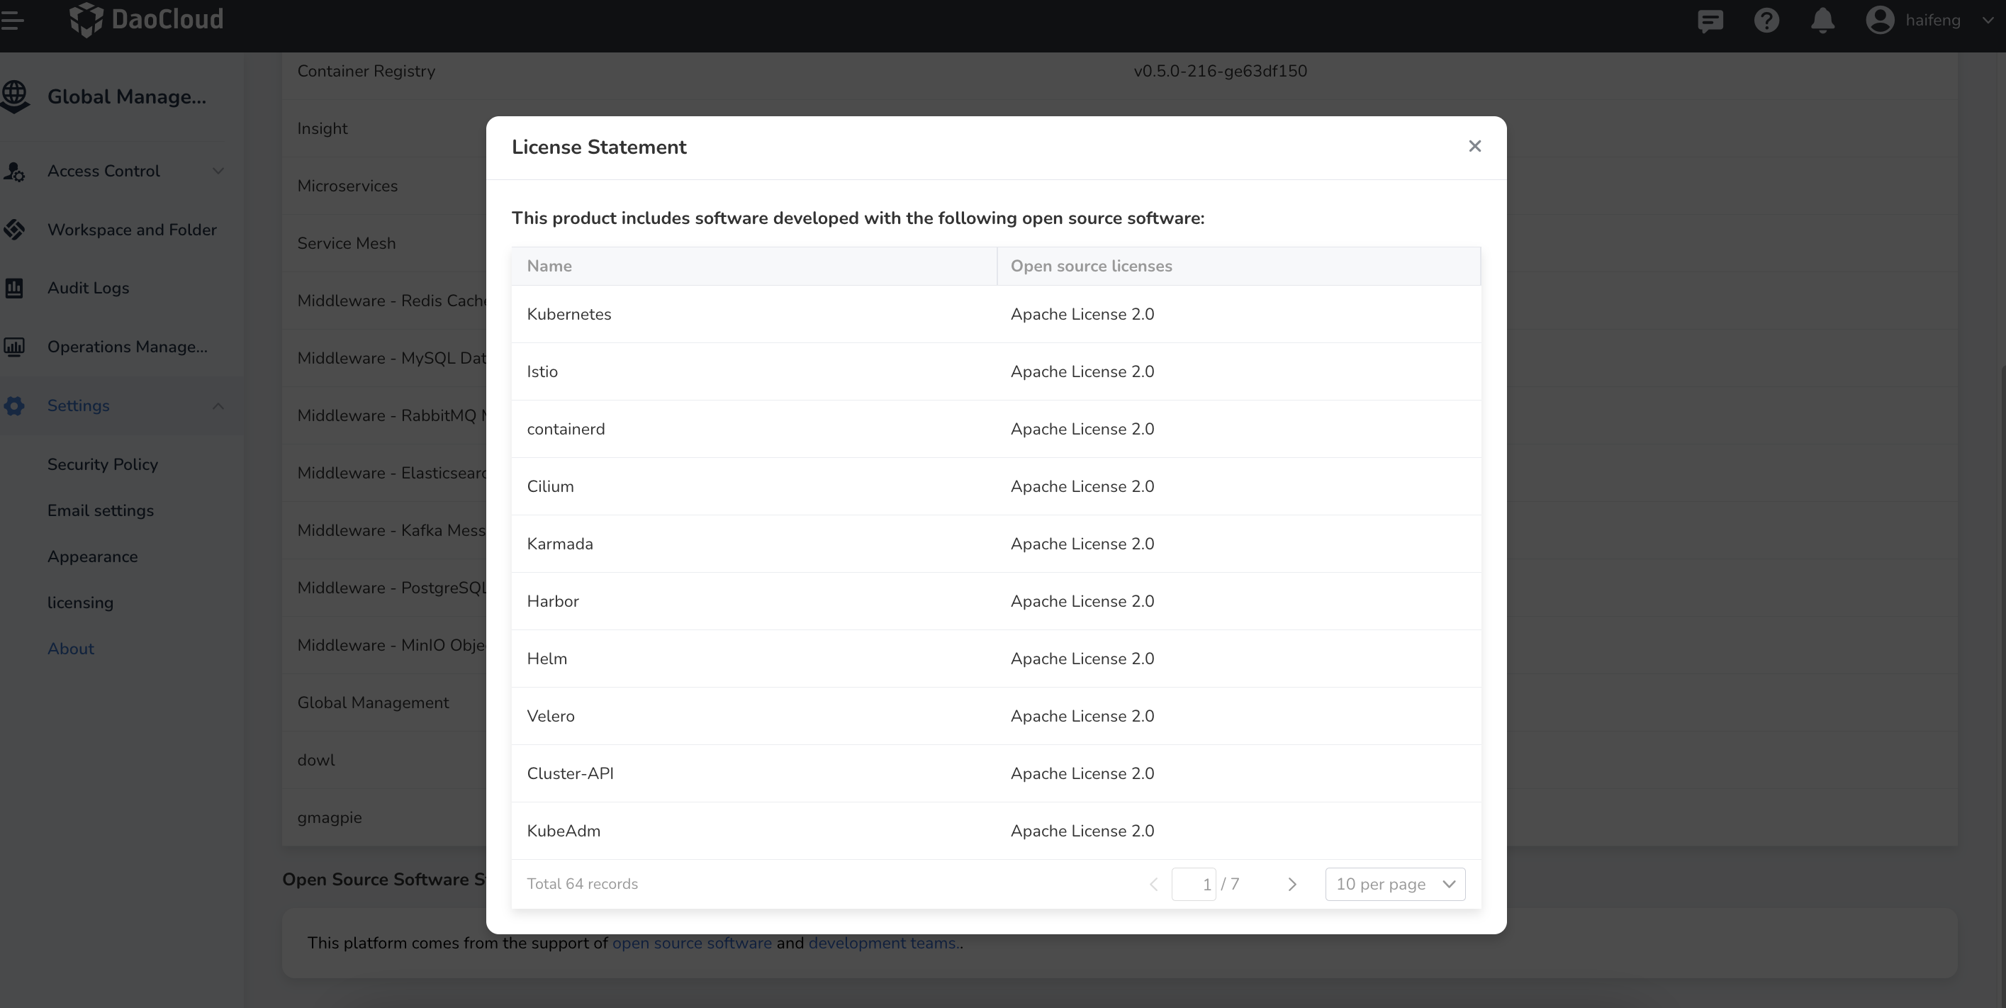The width and height of the screenshot is (2006, 1008).
Task: Expand the haifeng account dropdown arrow
Action: 1988,21
